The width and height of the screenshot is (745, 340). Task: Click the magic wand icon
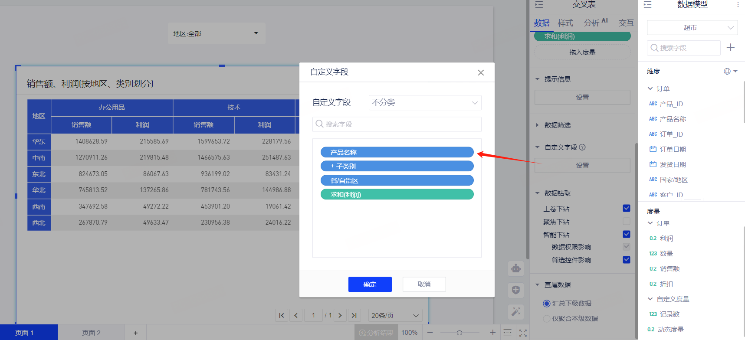pos(516,312)
